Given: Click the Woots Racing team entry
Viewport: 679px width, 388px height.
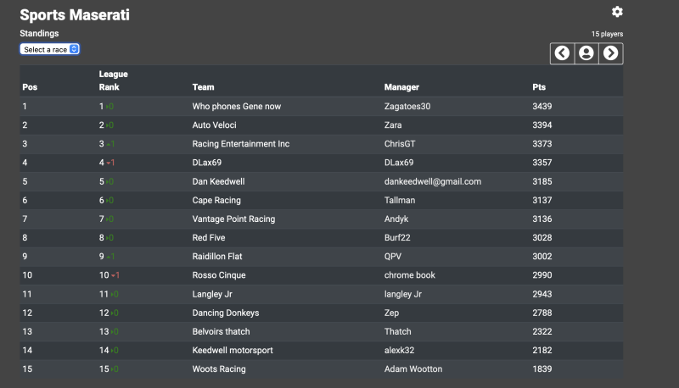Looking at the screenshot, I should pos(219,369).
